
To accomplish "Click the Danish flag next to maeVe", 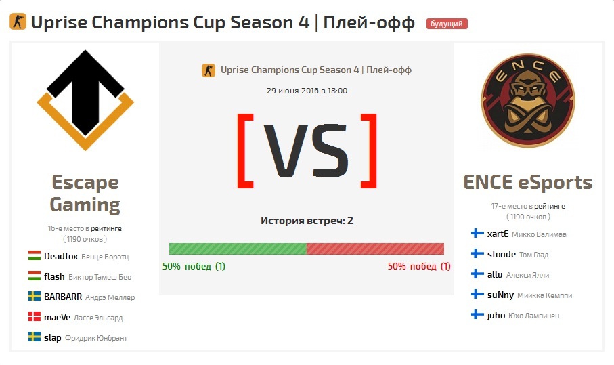I will pos(35,316).
